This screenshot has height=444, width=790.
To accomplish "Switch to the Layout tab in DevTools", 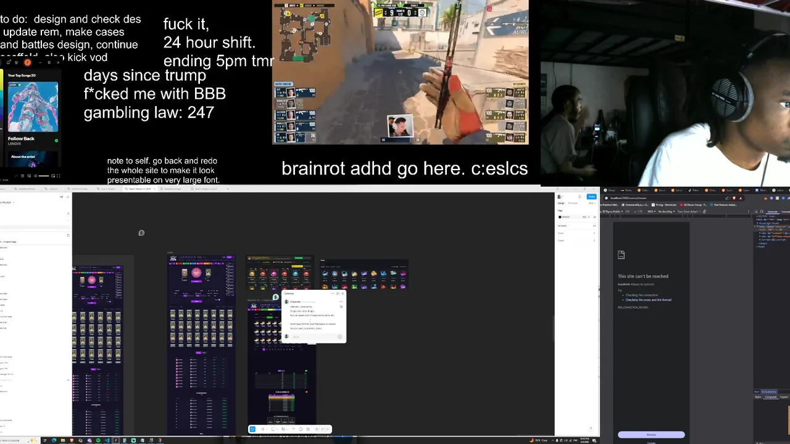I will click(784, 397).
